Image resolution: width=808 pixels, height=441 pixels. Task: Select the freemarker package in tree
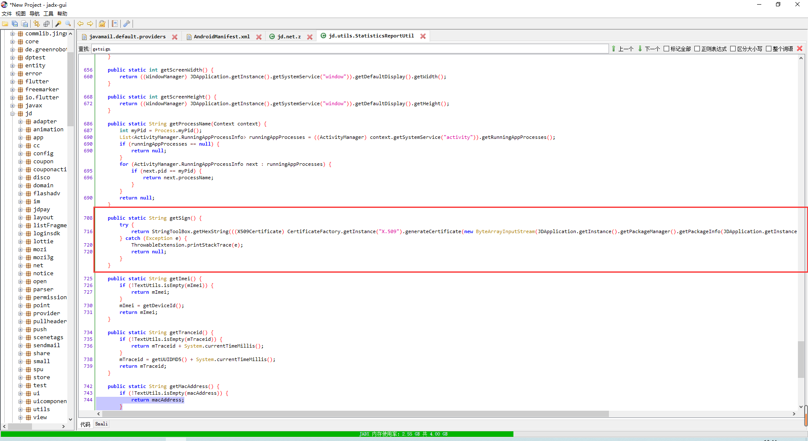click(42, 90)
